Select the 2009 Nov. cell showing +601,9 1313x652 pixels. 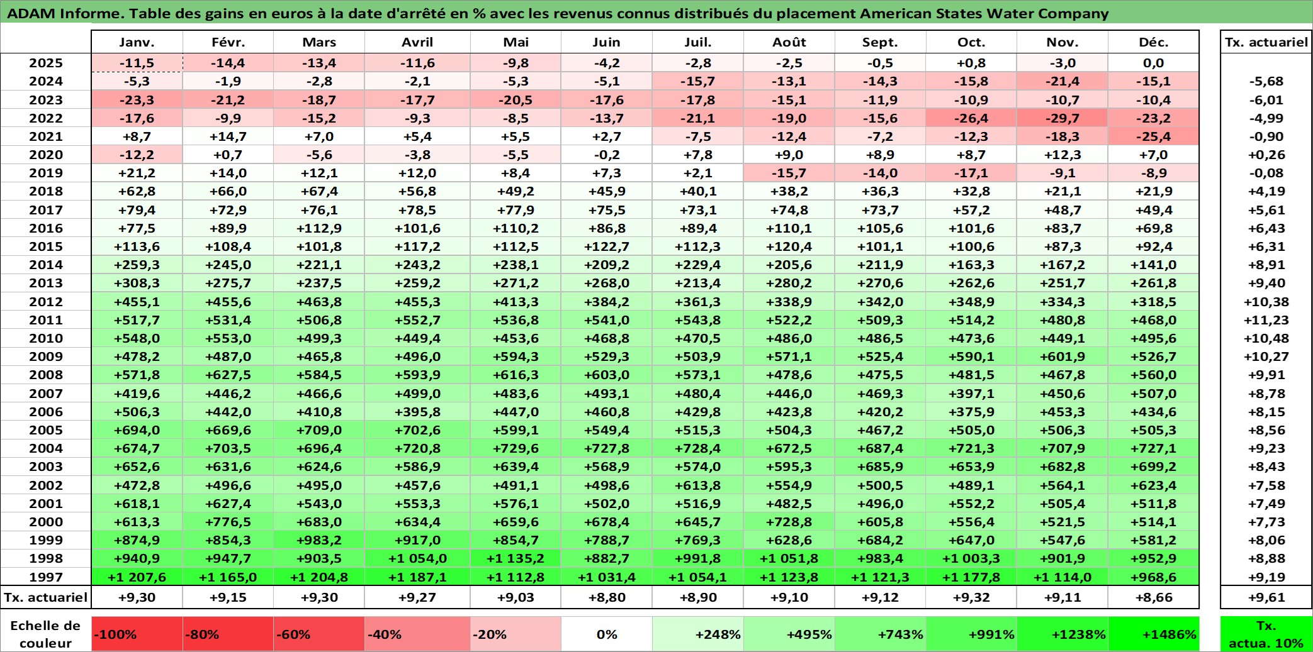coord(1062,356)
